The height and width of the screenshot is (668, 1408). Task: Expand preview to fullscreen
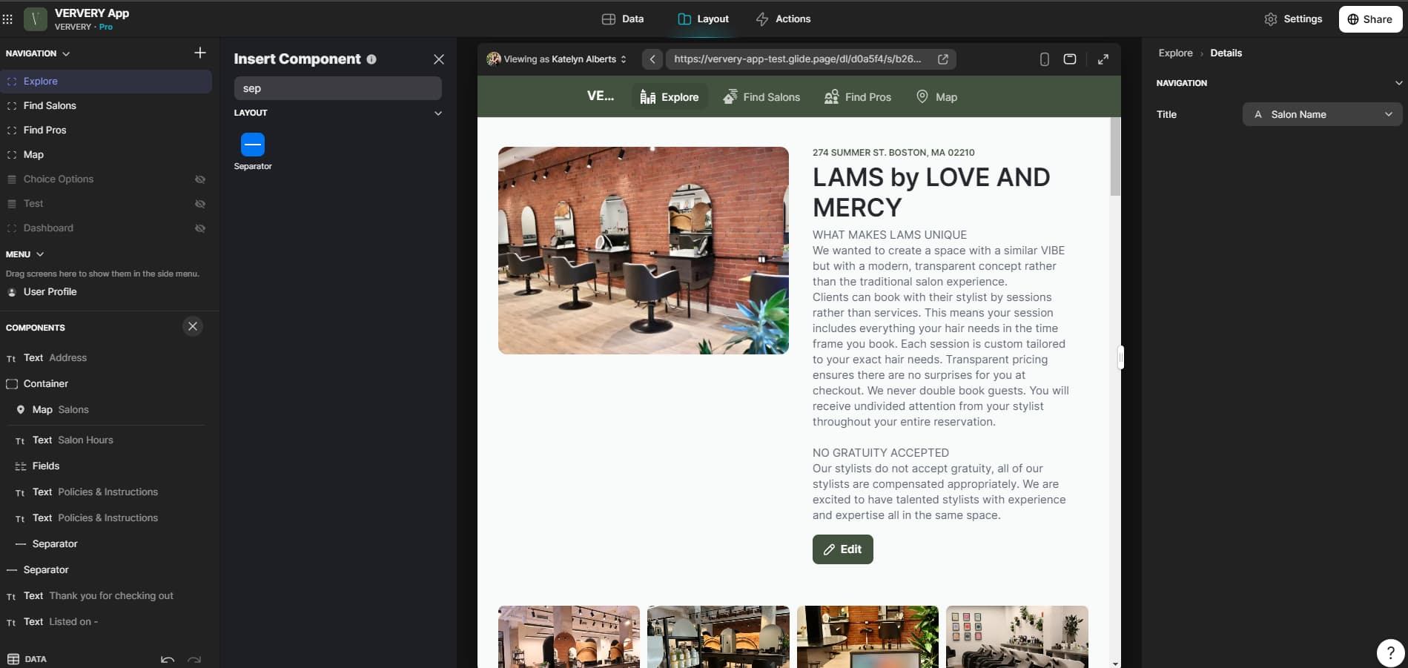tap(1103, 59)
